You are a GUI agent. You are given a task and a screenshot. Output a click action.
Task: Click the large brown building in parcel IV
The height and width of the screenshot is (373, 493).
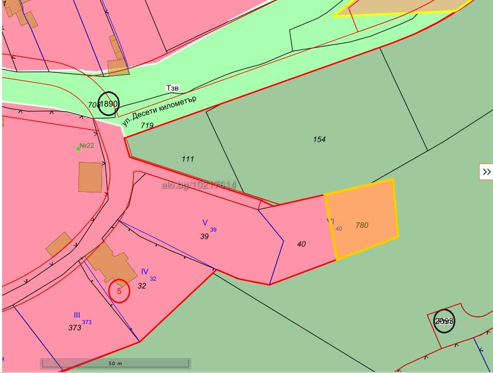pyautogui.click(x=111, y=264)
